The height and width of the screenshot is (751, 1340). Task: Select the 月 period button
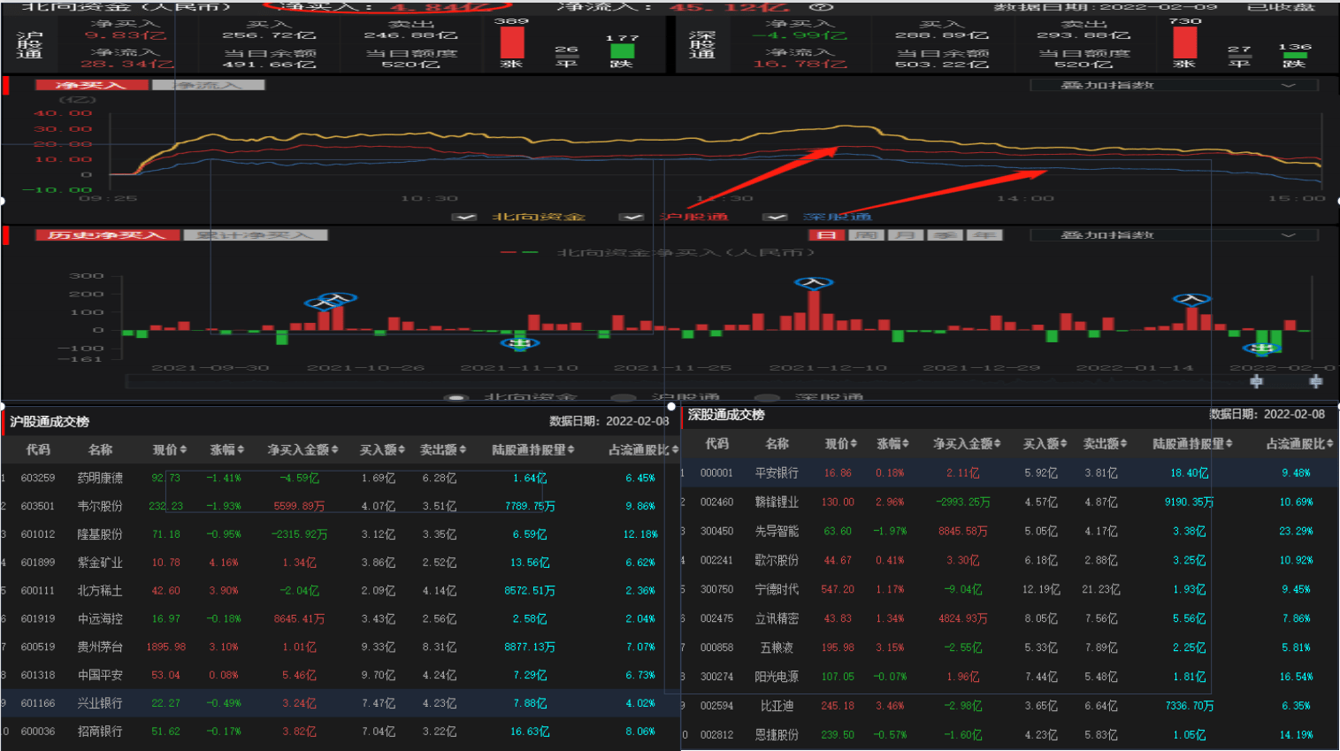click(905, 235)
